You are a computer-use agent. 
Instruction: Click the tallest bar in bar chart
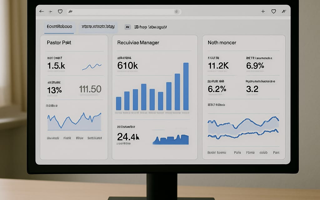tap(186, 87)
